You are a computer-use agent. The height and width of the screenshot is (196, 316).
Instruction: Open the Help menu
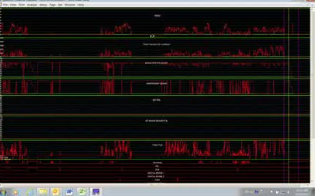pyautogui.click(x=80, y=4)
